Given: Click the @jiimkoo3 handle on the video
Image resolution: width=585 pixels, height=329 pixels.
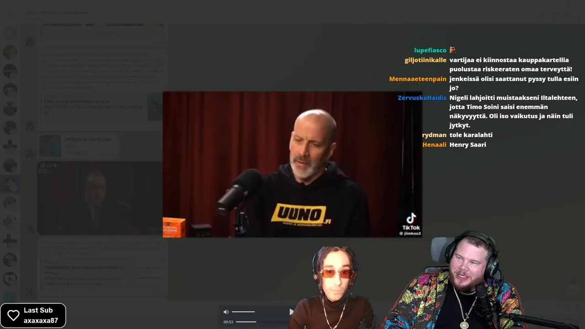Looking at the screenshot, I should tap(410, 233).
